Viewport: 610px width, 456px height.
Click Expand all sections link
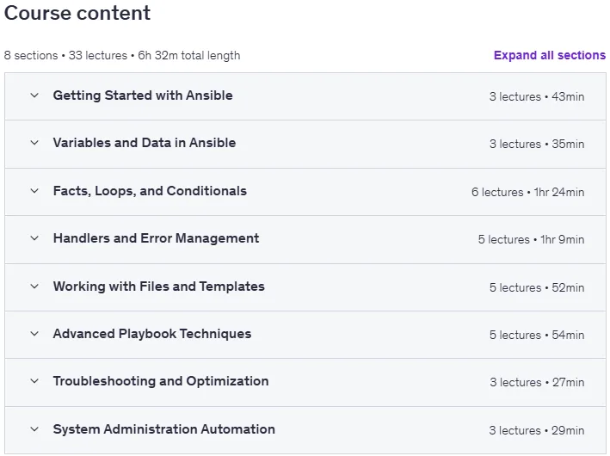549,55
